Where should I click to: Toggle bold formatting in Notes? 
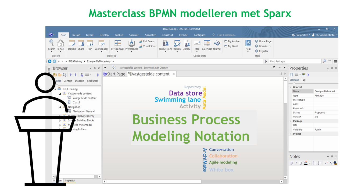coord(292,163)
